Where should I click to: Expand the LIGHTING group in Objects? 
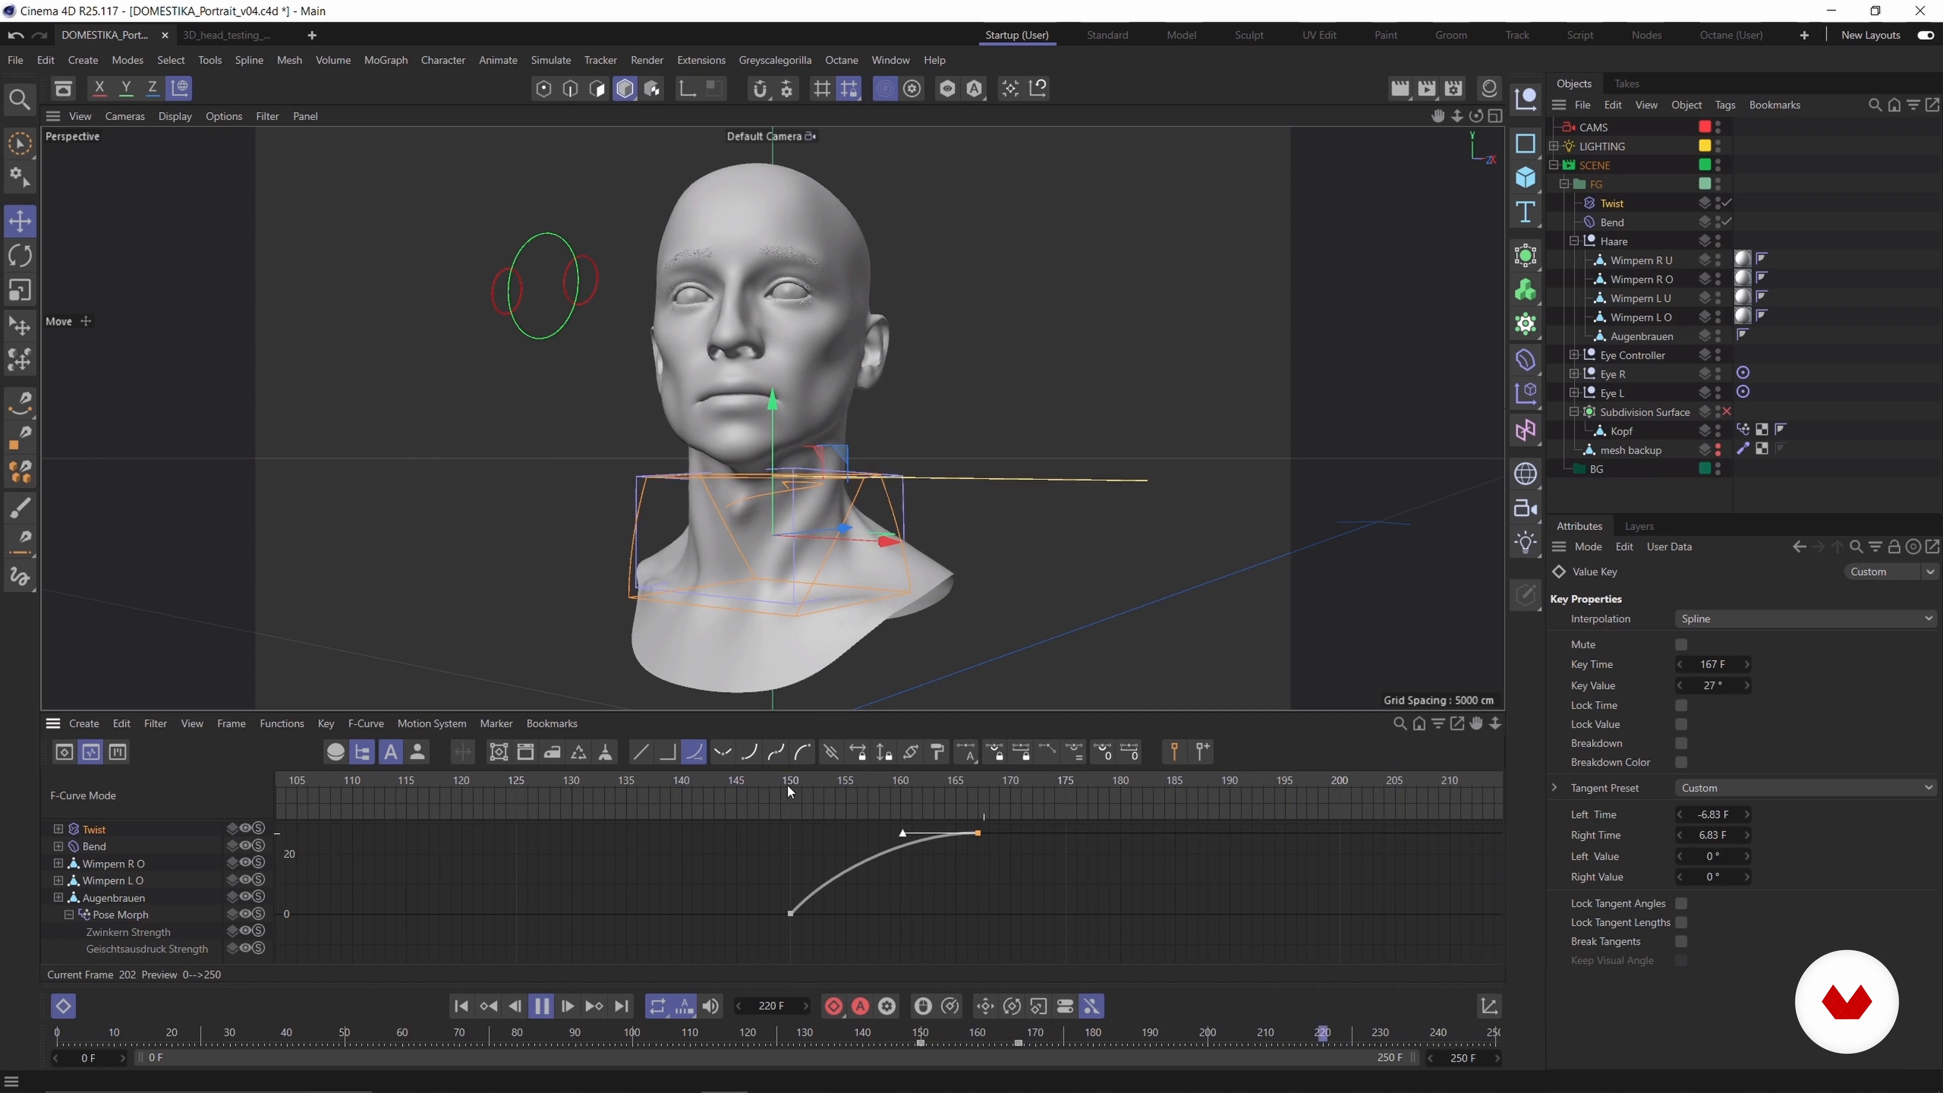[1553, 146]
